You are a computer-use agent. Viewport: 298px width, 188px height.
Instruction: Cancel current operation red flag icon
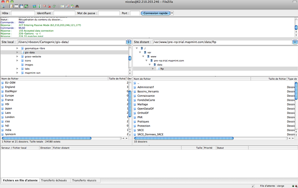44,6
